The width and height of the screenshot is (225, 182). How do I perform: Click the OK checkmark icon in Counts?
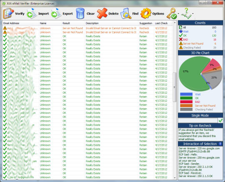181,35
